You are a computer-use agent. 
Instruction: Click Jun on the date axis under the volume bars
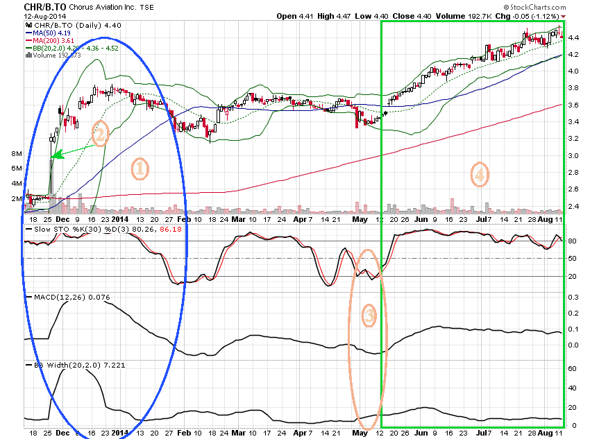point(421,219)
